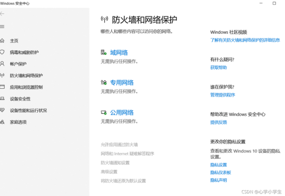Open 设备性能和运行状况 section

coord(28,110)
